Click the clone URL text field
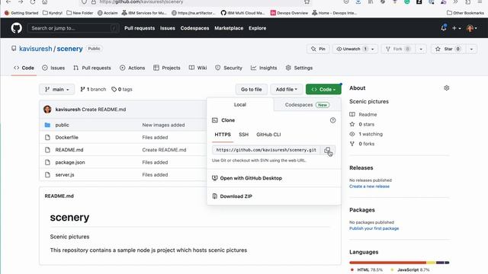 [x=266, y=150]
